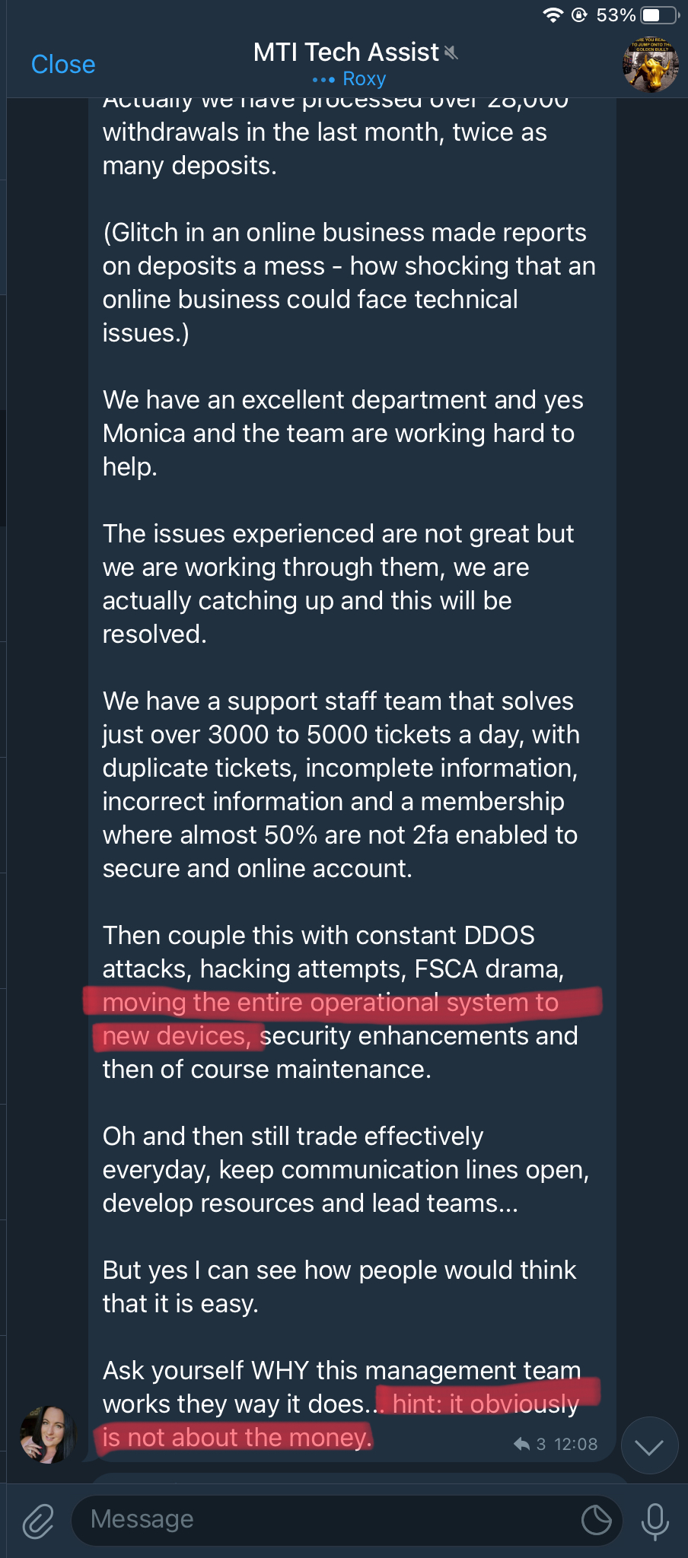Viewport: 688px width, 1558px height.
Task: Tap the Close button
Action: tap(63, 65)
